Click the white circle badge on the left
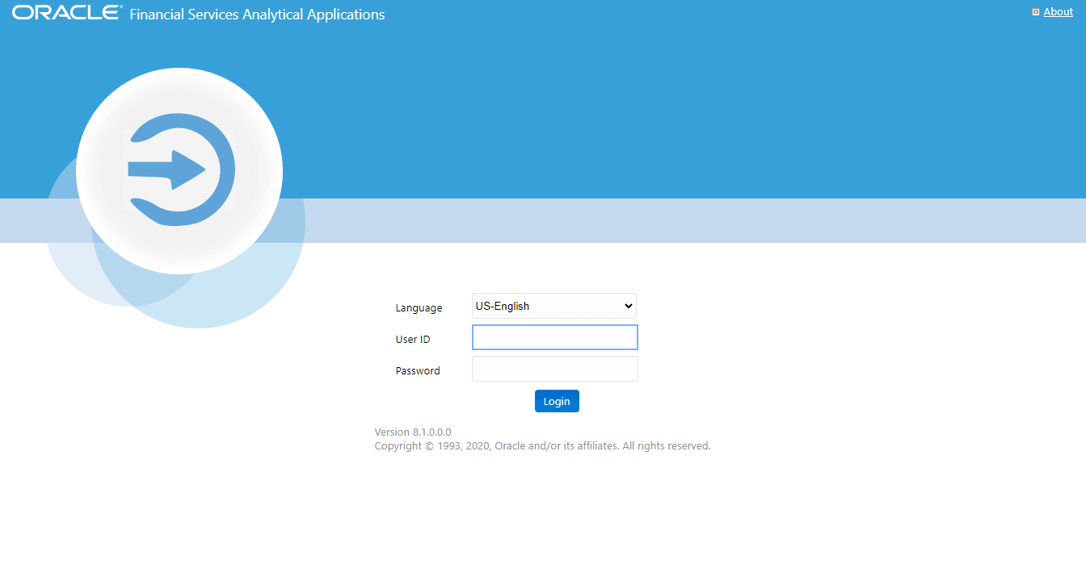Viewport: 1086px width, 564px height. click(179, 169)
